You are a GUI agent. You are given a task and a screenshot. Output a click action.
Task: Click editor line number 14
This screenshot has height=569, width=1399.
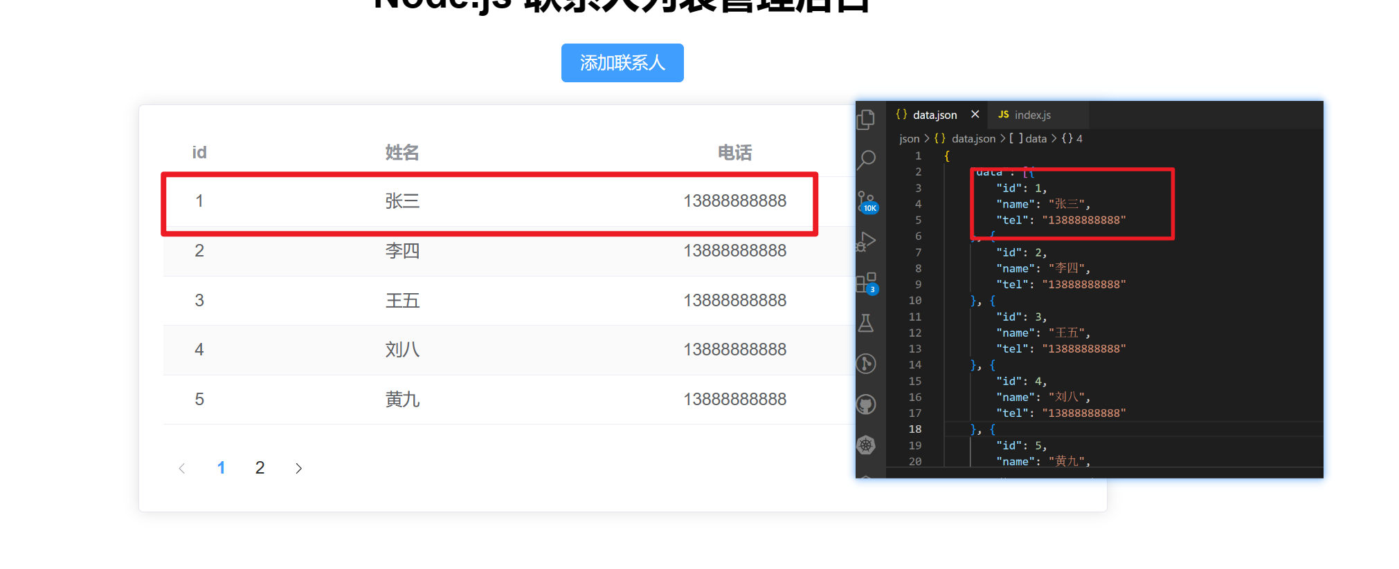coord(914,365)
